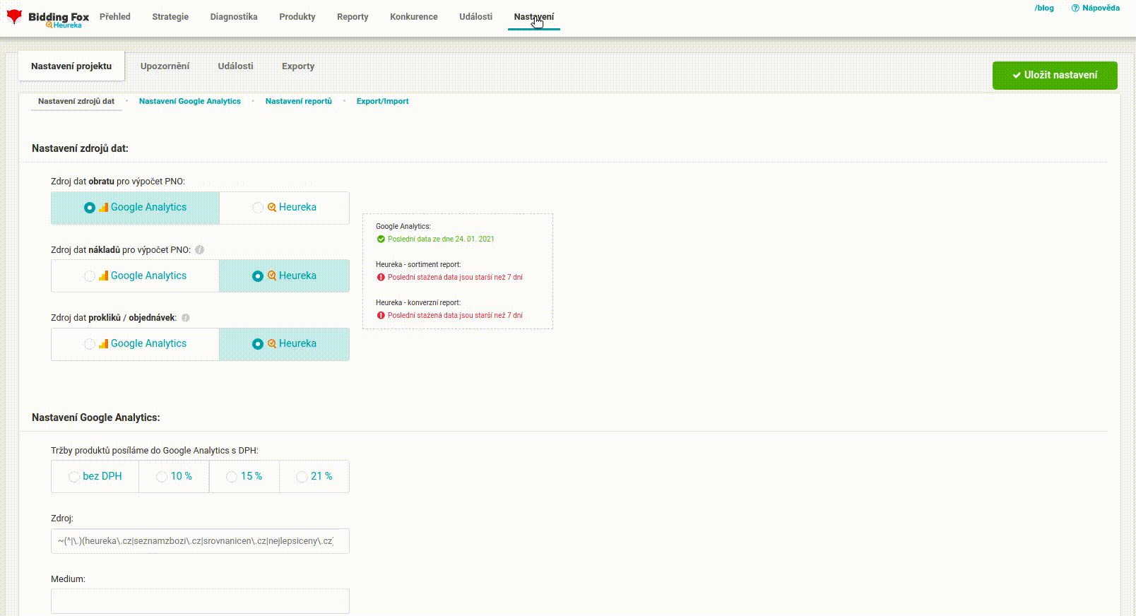The image size is (1136, 616).
Task: Select Heureka for prokliků / objednávek source
Action: (284, 344)
